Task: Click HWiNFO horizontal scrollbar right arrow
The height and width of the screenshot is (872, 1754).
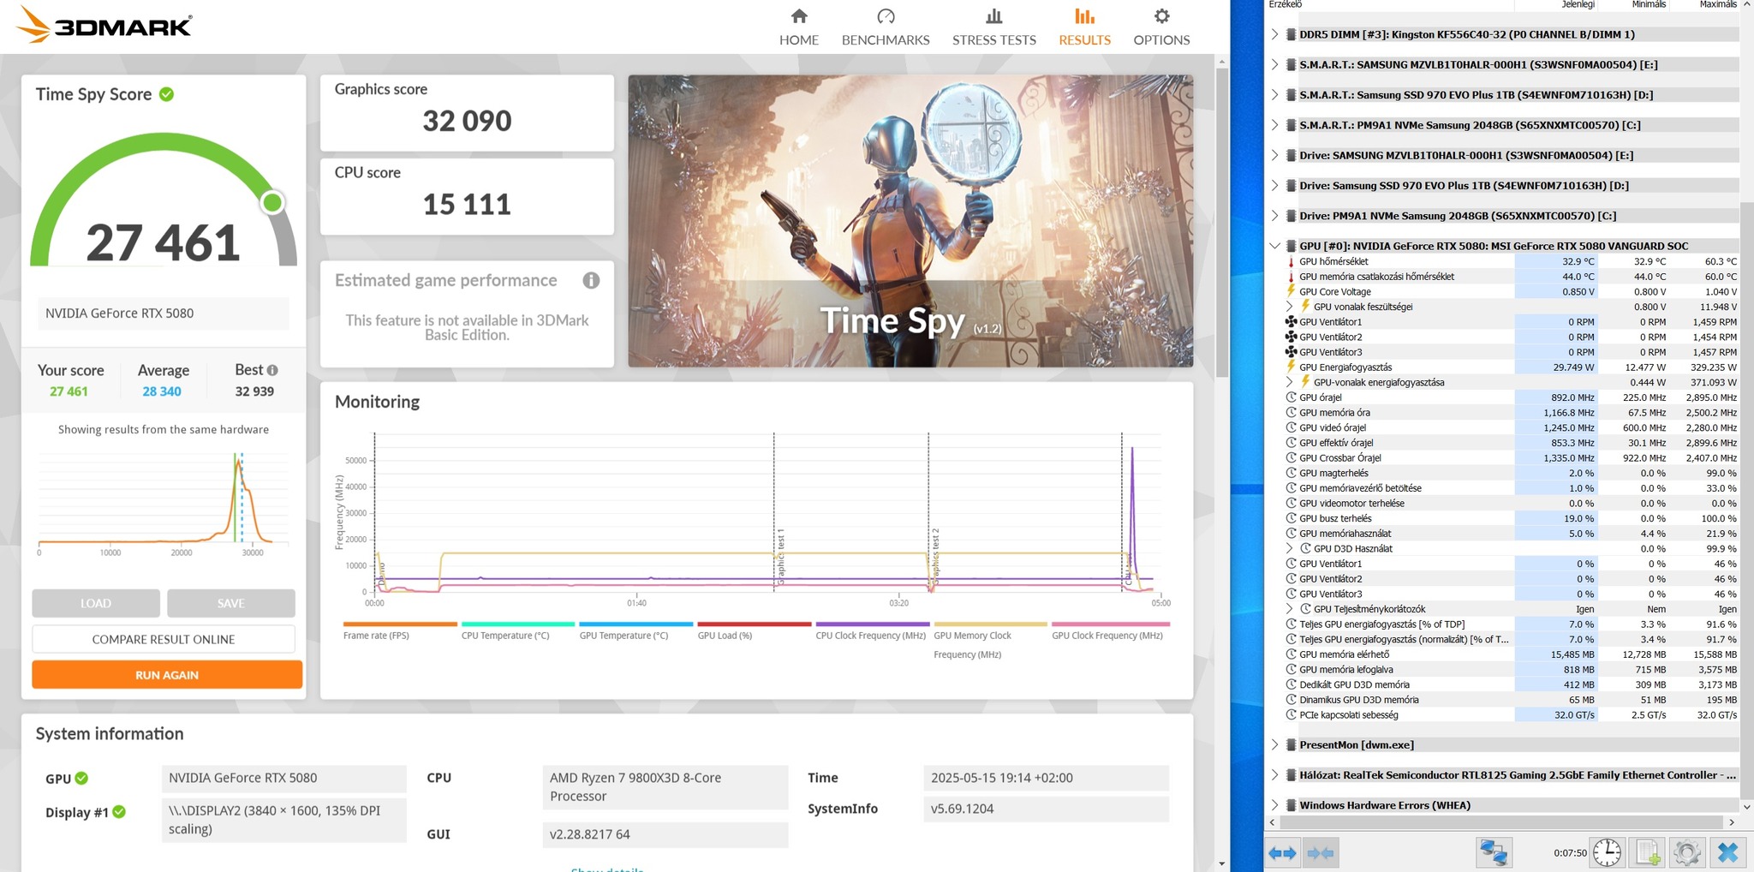Action: (x=1732, y=822)
